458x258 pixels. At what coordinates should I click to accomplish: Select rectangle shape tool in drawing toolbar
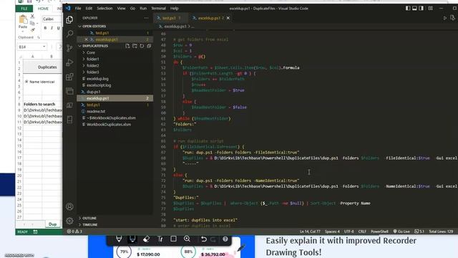tap(173, 239)
